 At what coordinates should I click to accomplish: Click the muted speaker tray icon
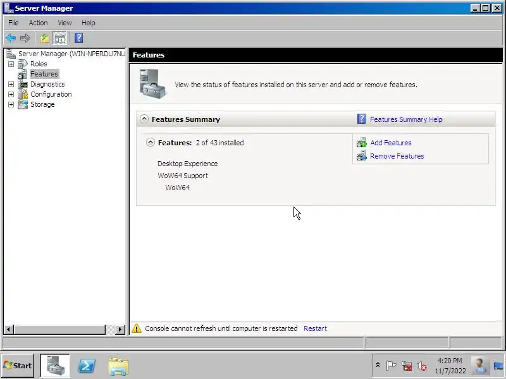tap(421, 366)
